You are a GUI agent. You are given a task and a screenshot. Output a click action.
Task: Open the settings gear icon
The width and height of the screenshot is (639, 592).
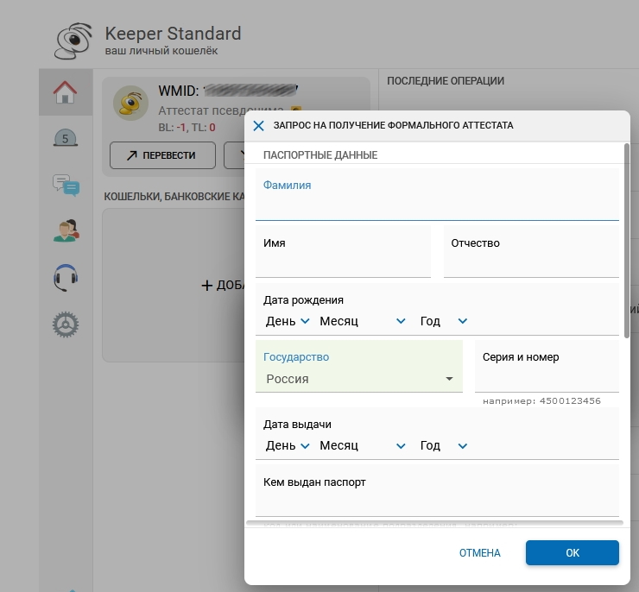coord(66,324)
